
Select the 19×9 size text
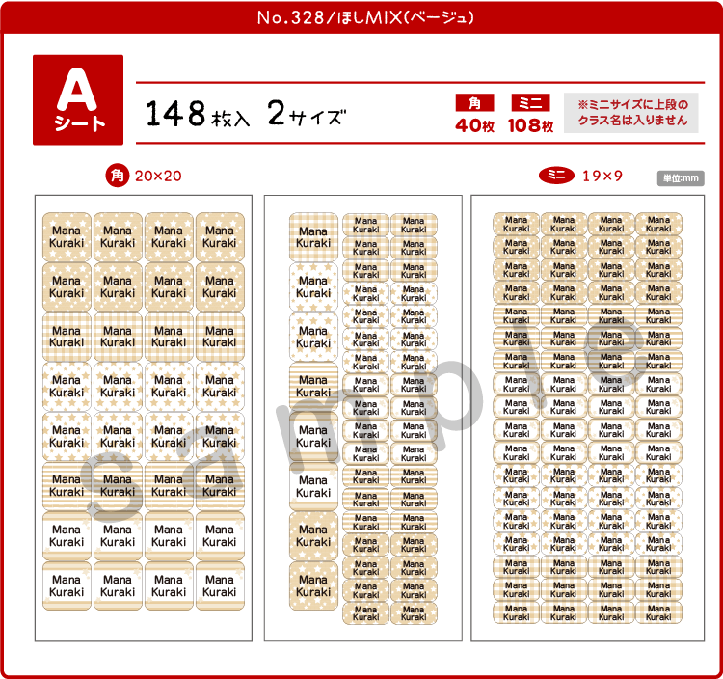tap(602, 176)
